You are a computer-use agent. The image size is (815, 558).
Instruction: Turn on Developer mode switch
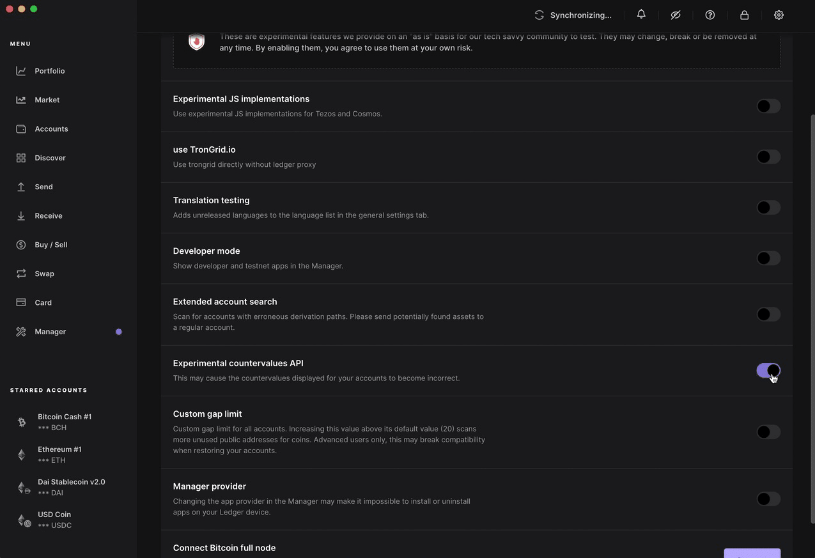point(768,258)
